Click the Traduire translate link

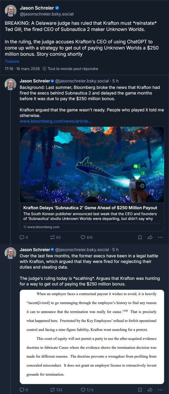12,61
